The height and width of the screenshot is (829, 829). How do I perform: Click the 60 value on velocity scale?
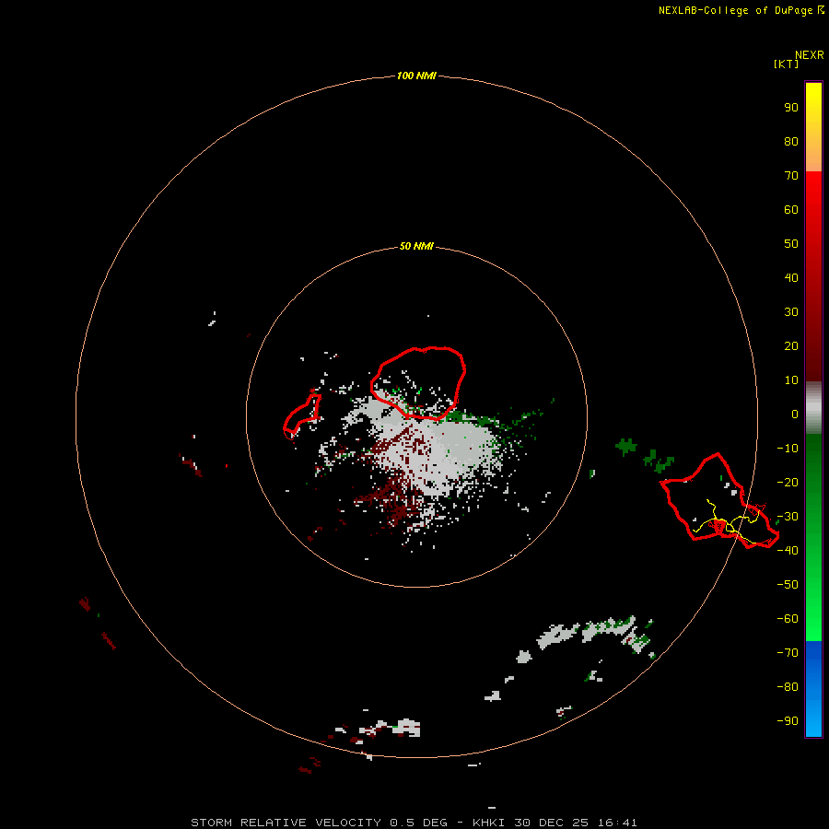791,209
